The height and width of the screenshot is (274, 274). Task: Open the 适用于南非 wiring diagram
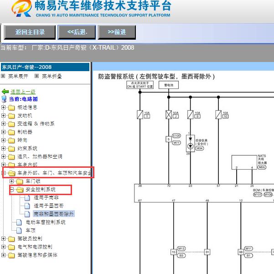click(47, 198)
